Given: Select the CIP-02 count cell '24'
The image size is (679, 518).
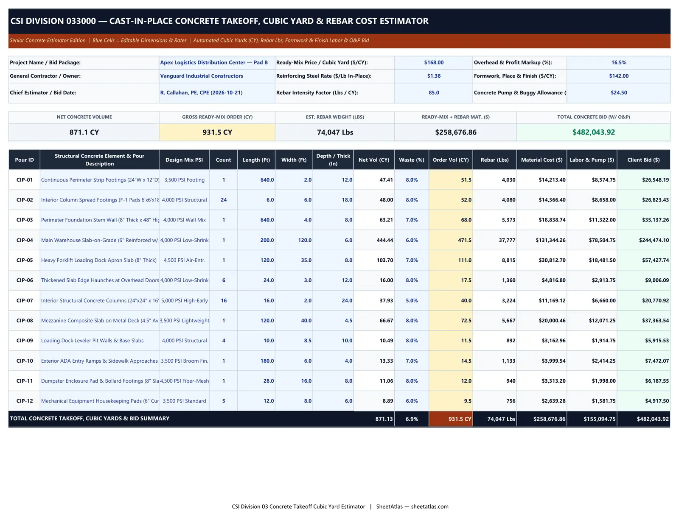Looking at the screenshot, I should click(224, 200).
